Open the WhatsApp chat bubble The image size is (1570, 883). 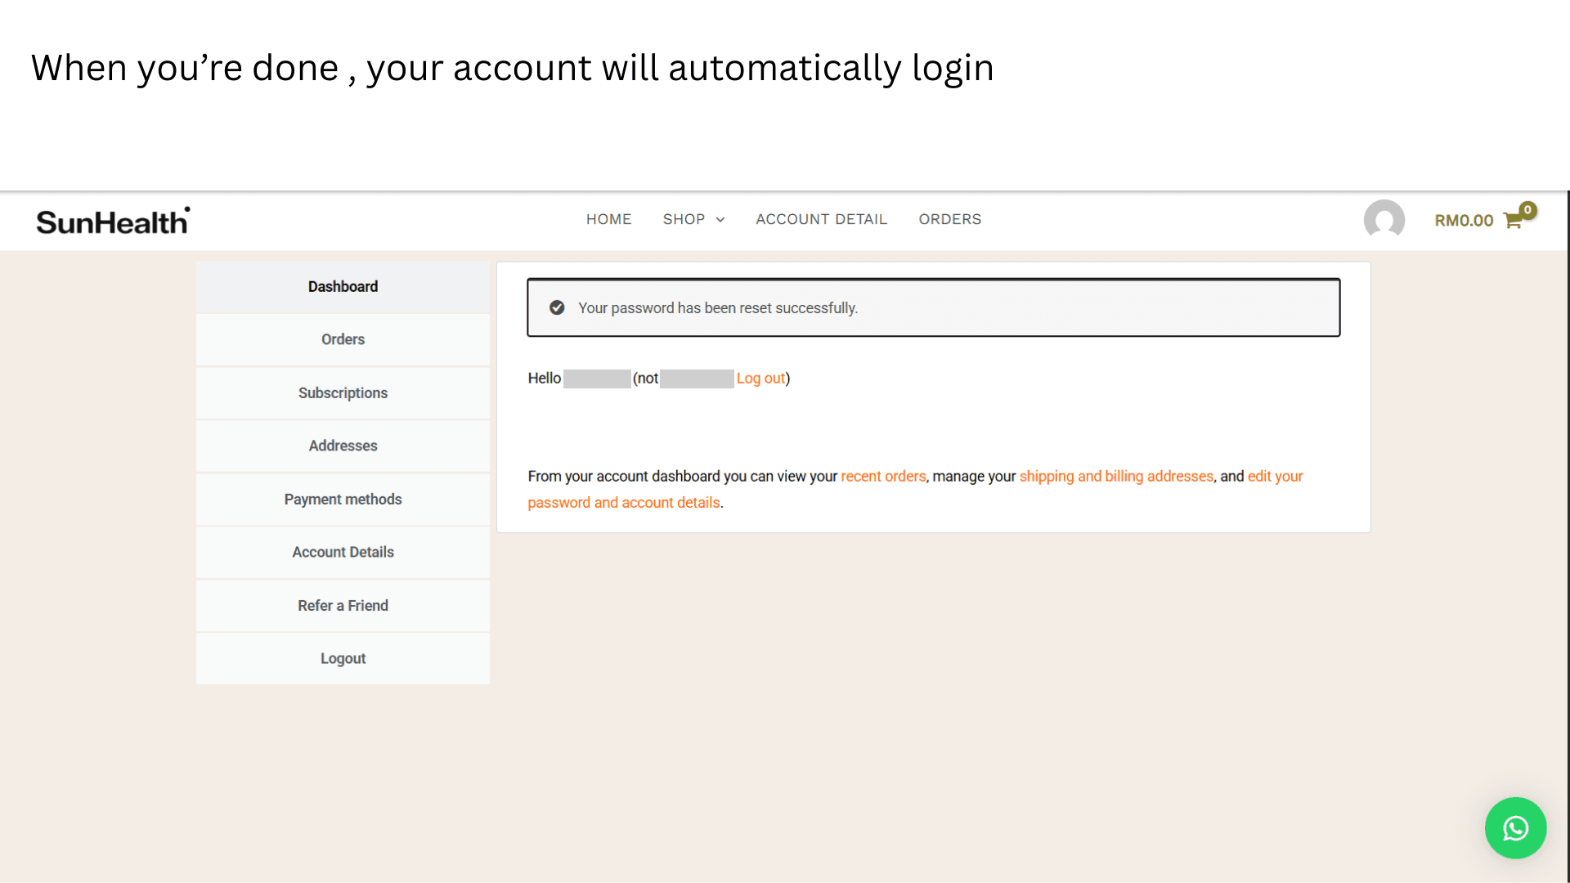click(x=1515, y=827)
